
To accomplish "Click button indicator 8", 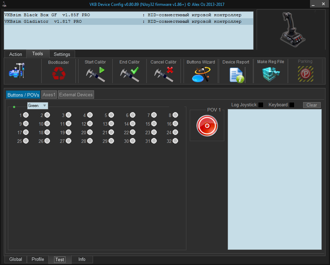I will click(175, 115).
